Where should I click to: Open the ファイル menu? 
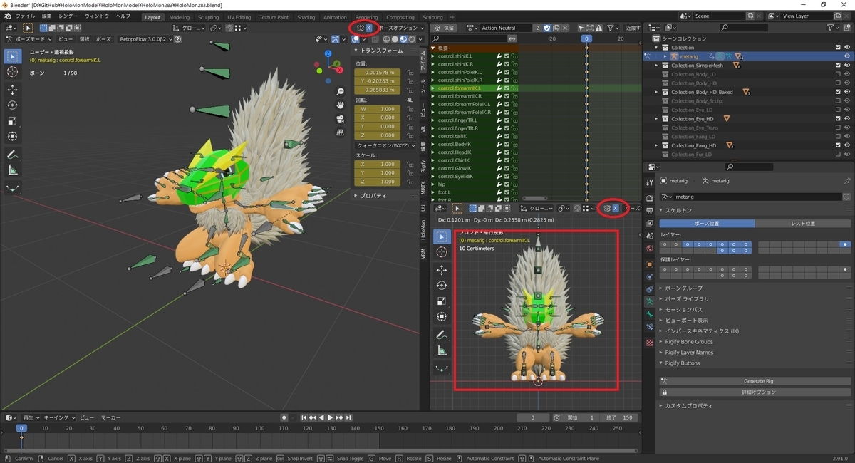(25, 16)
